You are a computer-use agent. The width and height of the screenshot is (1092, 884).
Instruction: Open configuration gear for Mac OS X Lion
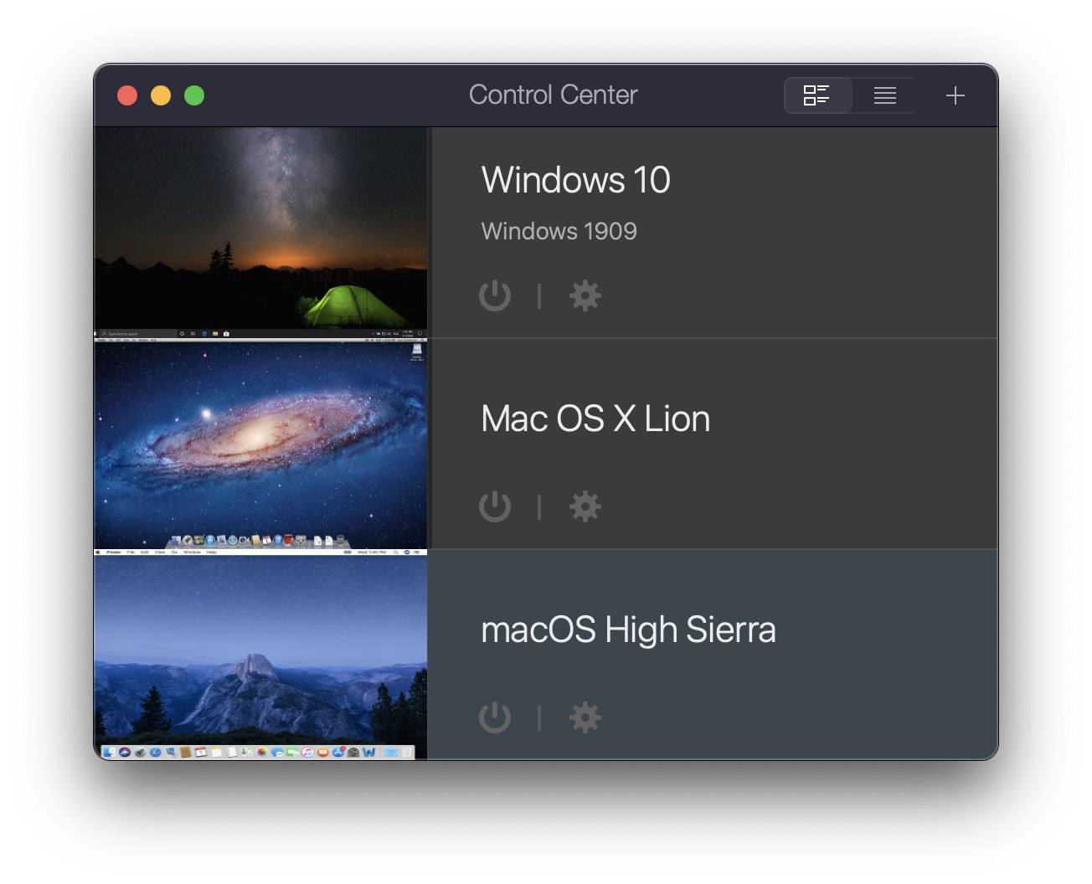coord(585,506)
